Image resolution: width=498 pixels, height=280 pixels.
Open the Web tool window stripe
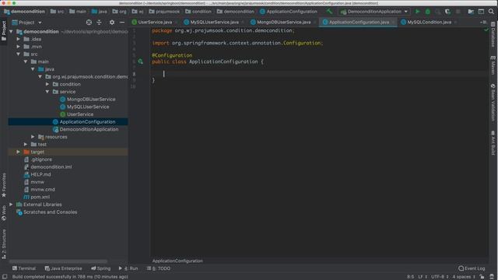point(4,213)
